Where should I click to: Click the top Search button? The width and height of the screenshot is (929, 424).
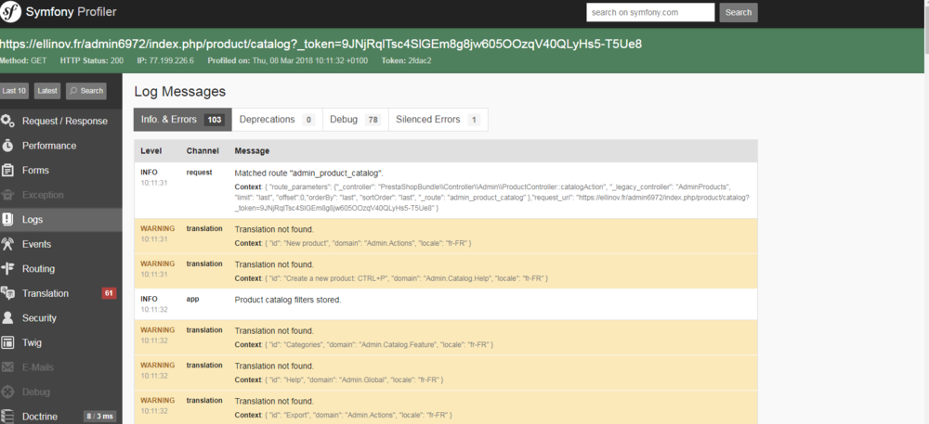point(739,12)
